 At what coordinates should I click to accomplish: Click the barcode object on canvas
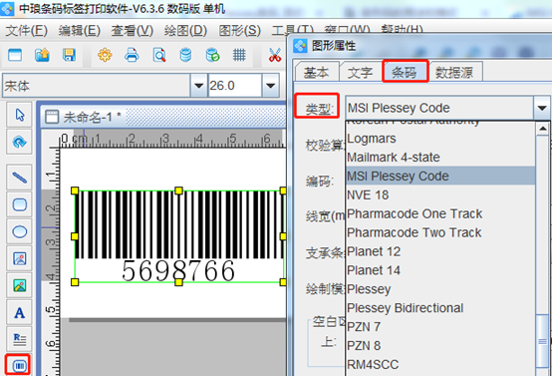click(x=179, y=236)
